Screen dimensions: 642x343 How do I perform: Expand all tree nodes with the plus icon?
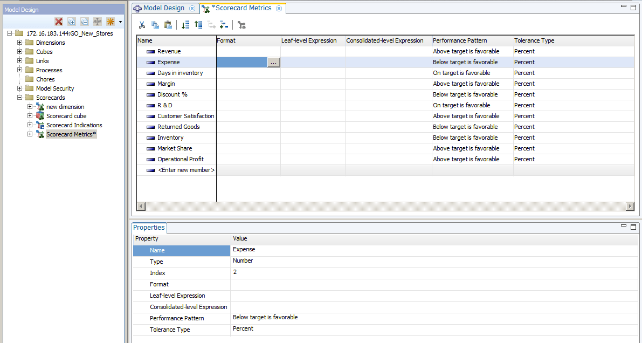click(71, 21)
